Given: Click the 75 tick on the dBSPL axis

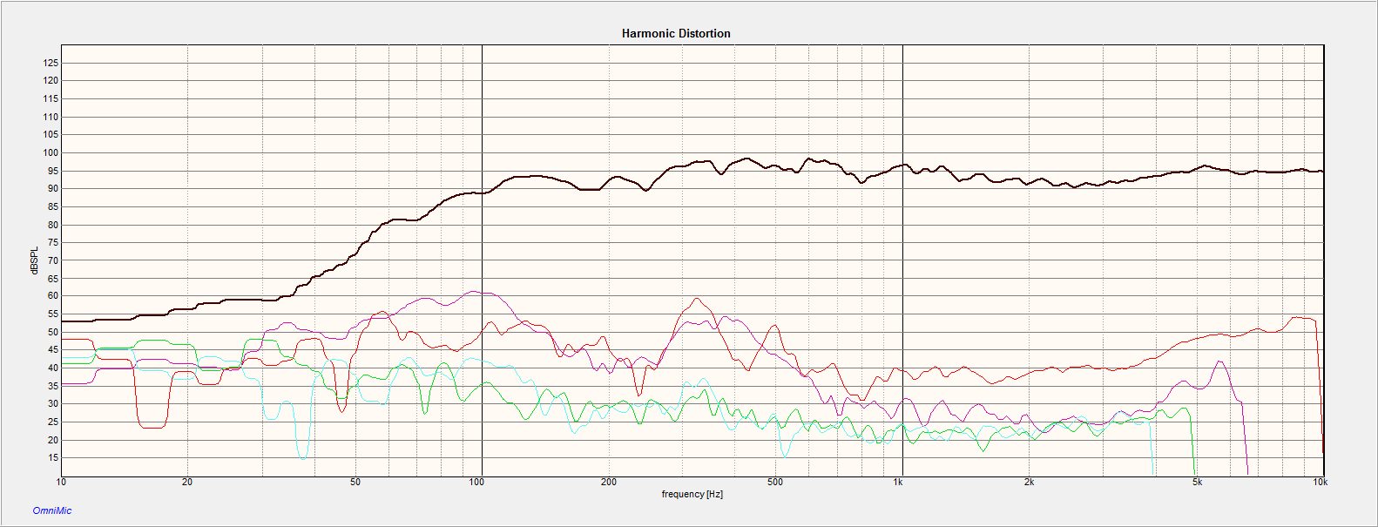Looking at the screenshot, I should (53, 242).
